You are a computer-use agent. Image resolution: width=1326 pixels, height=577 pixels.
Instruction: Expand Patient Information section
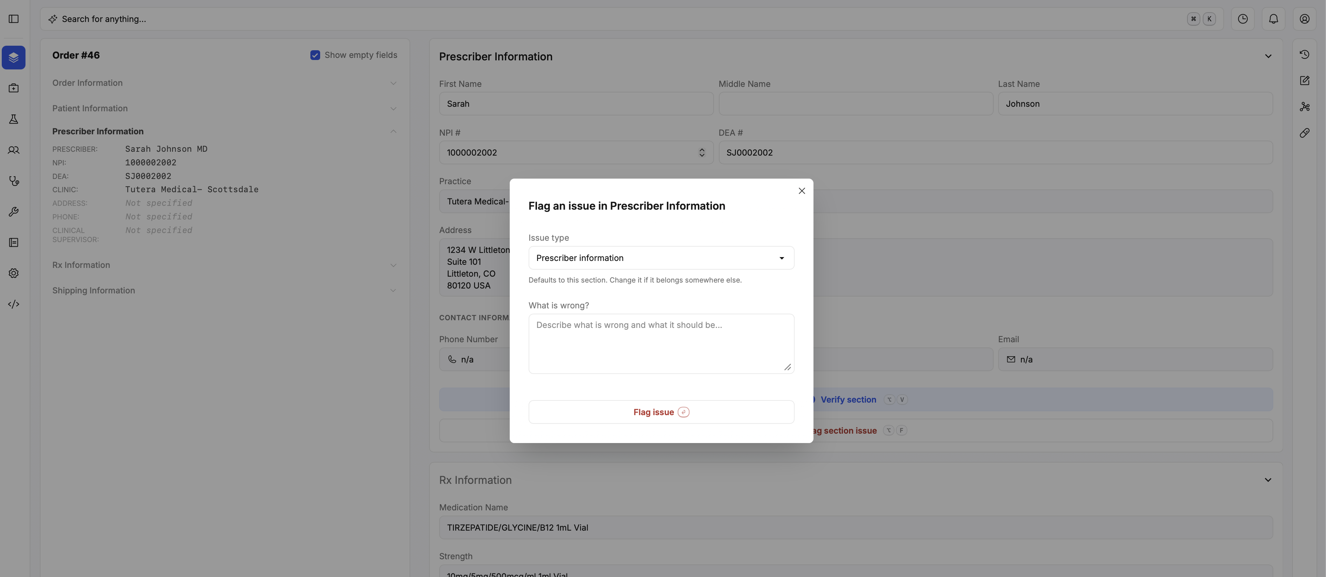pyautogui.click(x=224, y=108)
